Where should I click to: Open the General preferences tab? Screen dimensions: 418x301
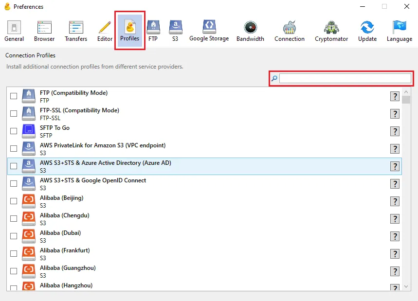14,31
